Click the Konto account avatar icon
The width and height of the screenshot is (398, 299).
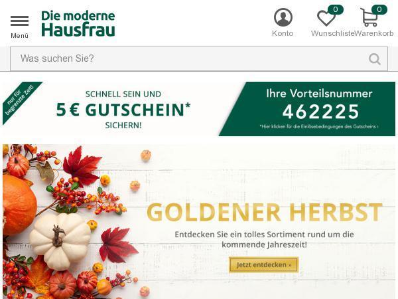point(283,17)
